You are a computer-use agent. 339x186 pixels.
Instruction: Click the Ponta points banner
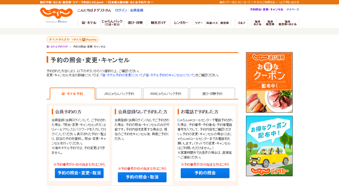(x=73, y=39)
